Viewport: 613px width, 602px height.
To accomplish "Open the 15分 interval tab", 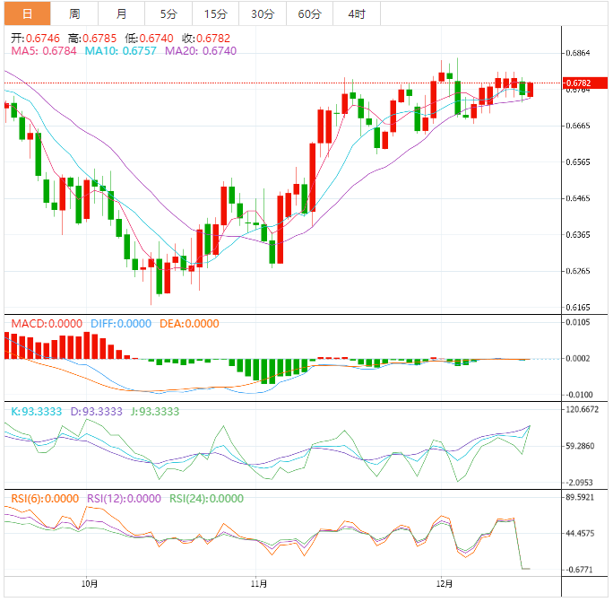I will pyautogui.click(x=215, y=13).
